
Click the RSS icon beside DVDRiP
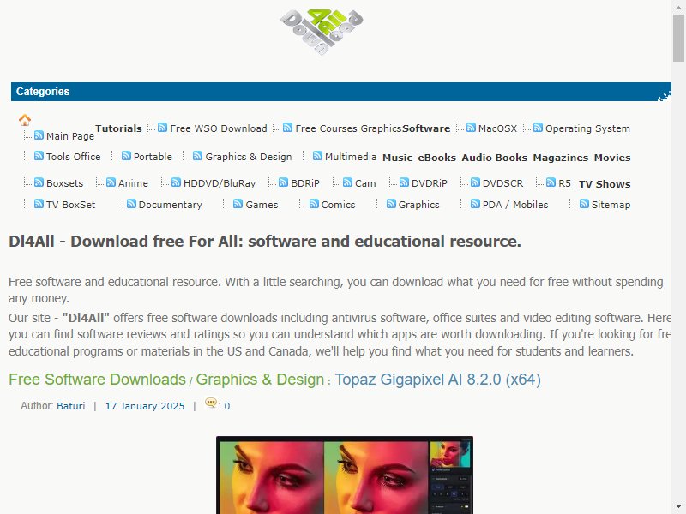(404, 182)
